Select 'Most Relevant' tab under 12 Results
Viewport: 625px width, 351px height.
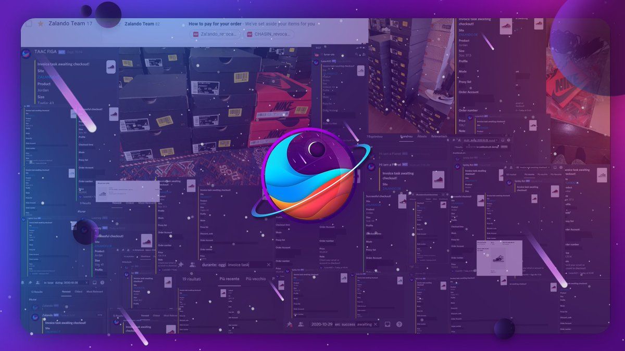tap(95, 292)
